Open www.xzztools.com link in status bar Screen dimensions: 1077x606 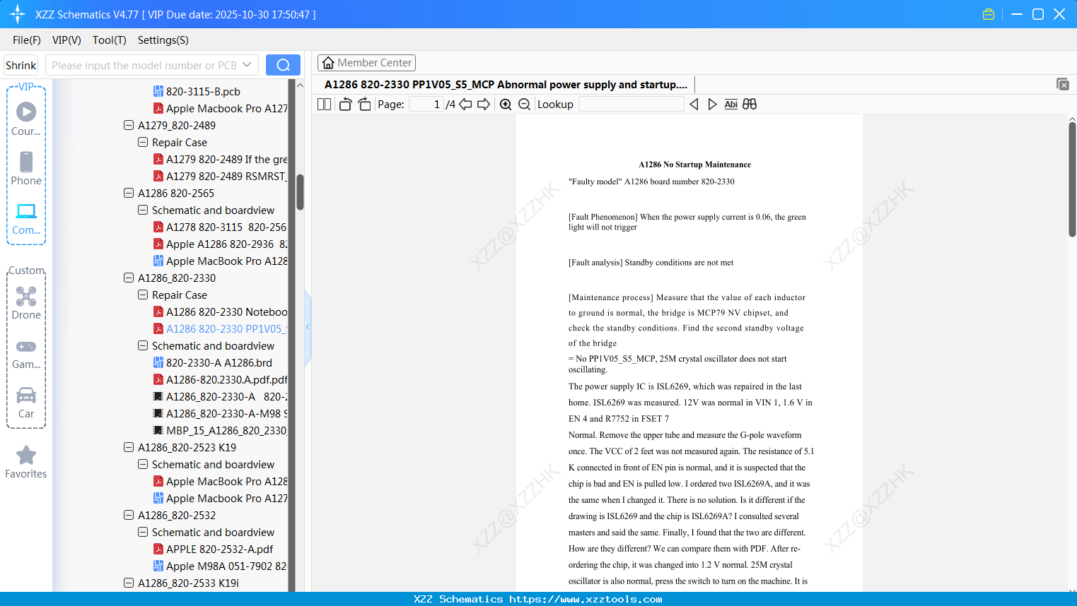coord(586,599)
